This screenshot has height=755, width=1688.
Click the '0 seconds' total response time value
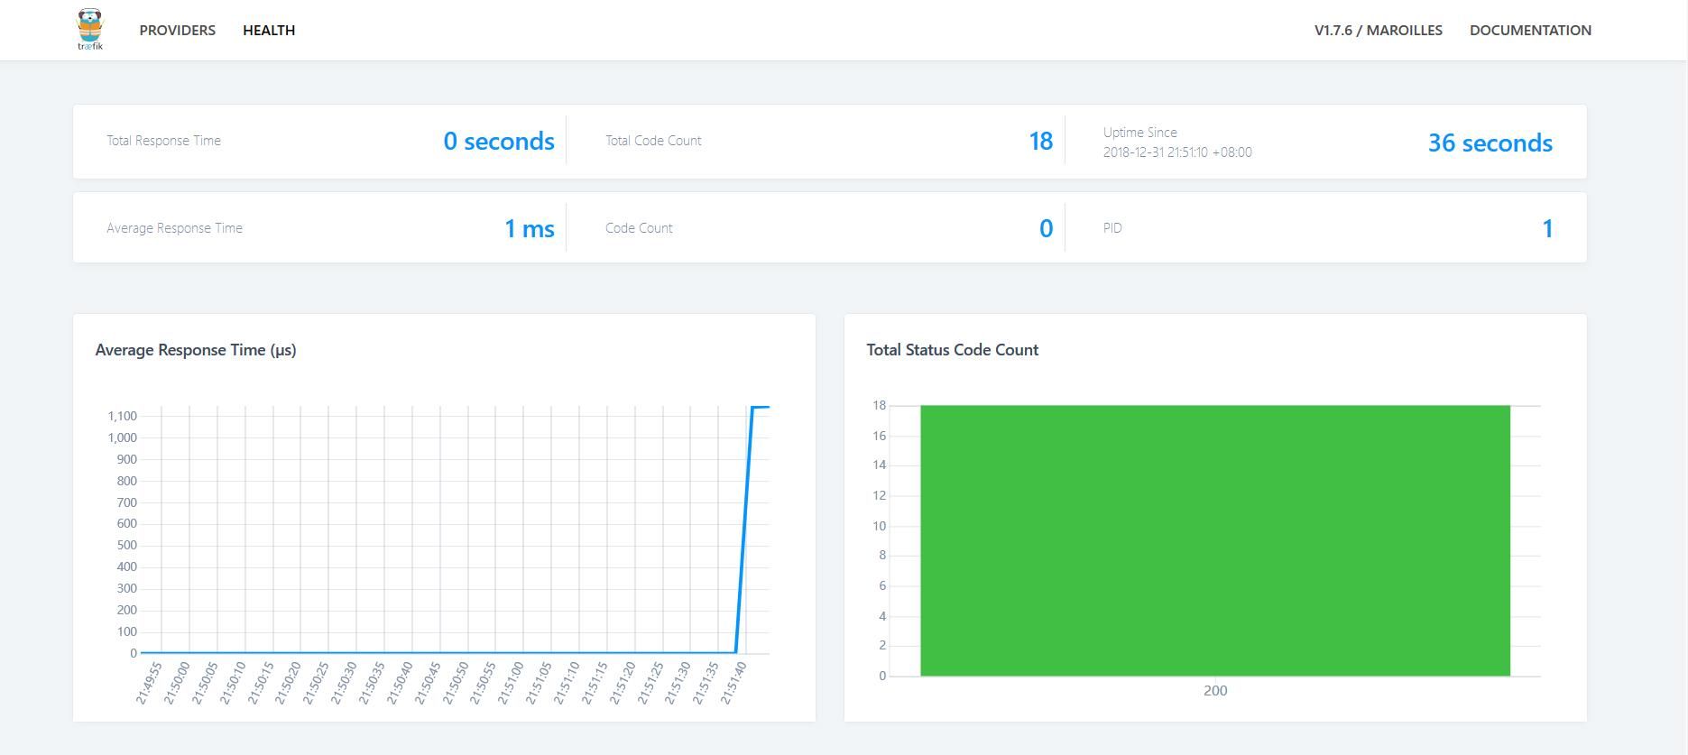point(499,141)
